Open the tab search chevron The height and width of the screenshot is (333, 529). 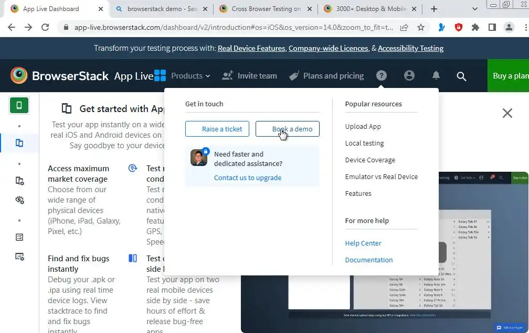pos(474,9)
